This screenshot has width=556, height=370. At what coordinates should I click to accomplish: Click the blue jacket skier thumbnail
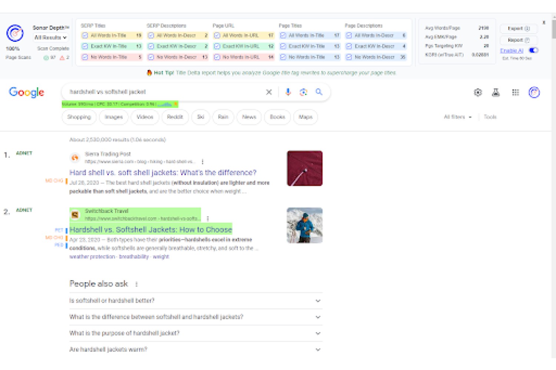[305, 225]
